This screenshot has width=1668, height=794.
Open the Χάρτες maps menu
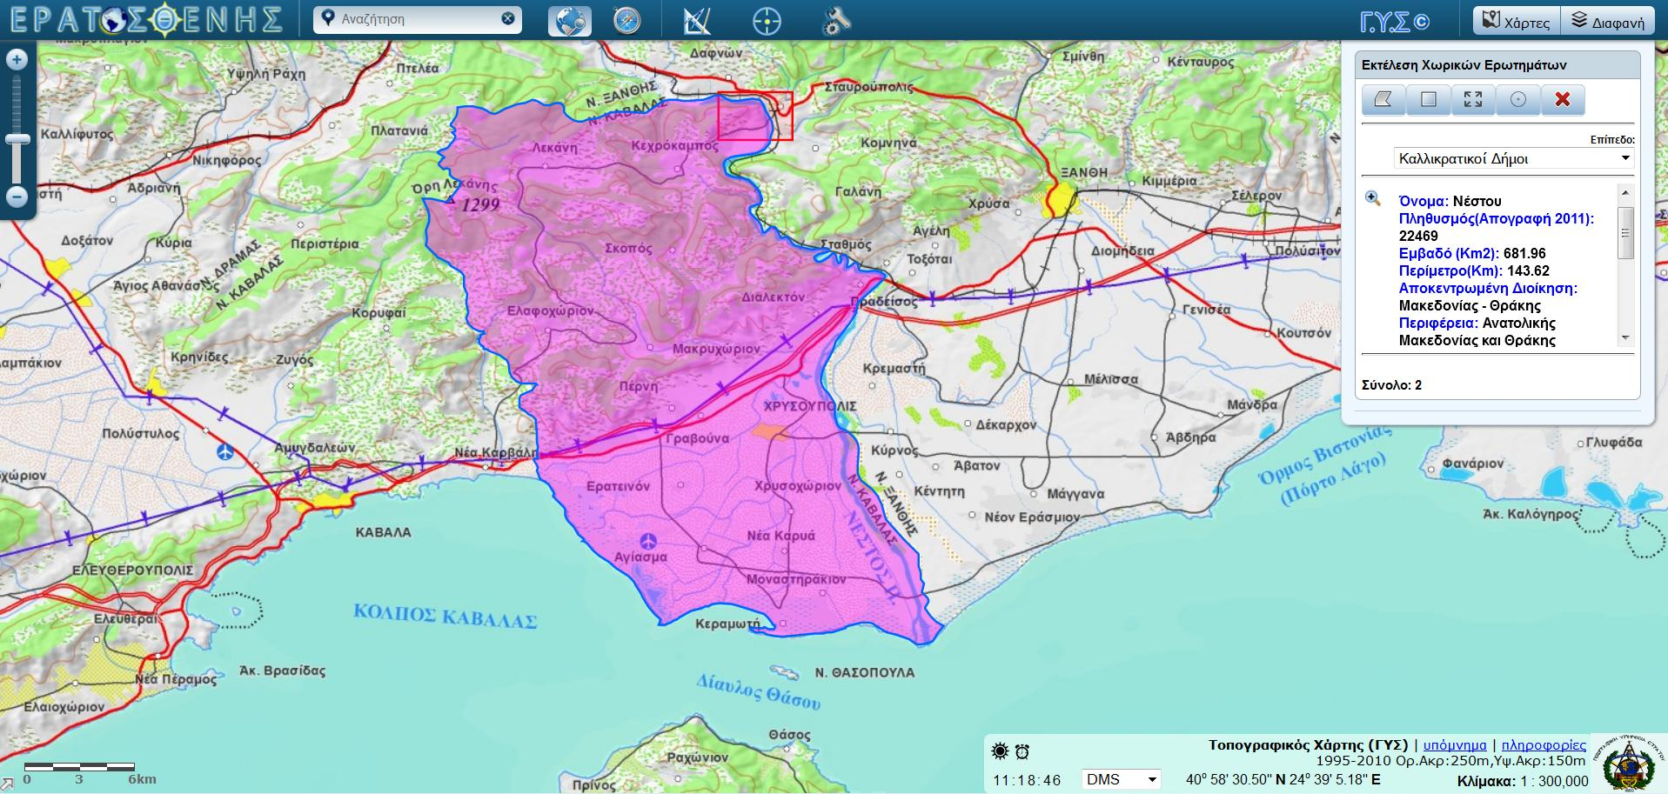coord(1517,21)
